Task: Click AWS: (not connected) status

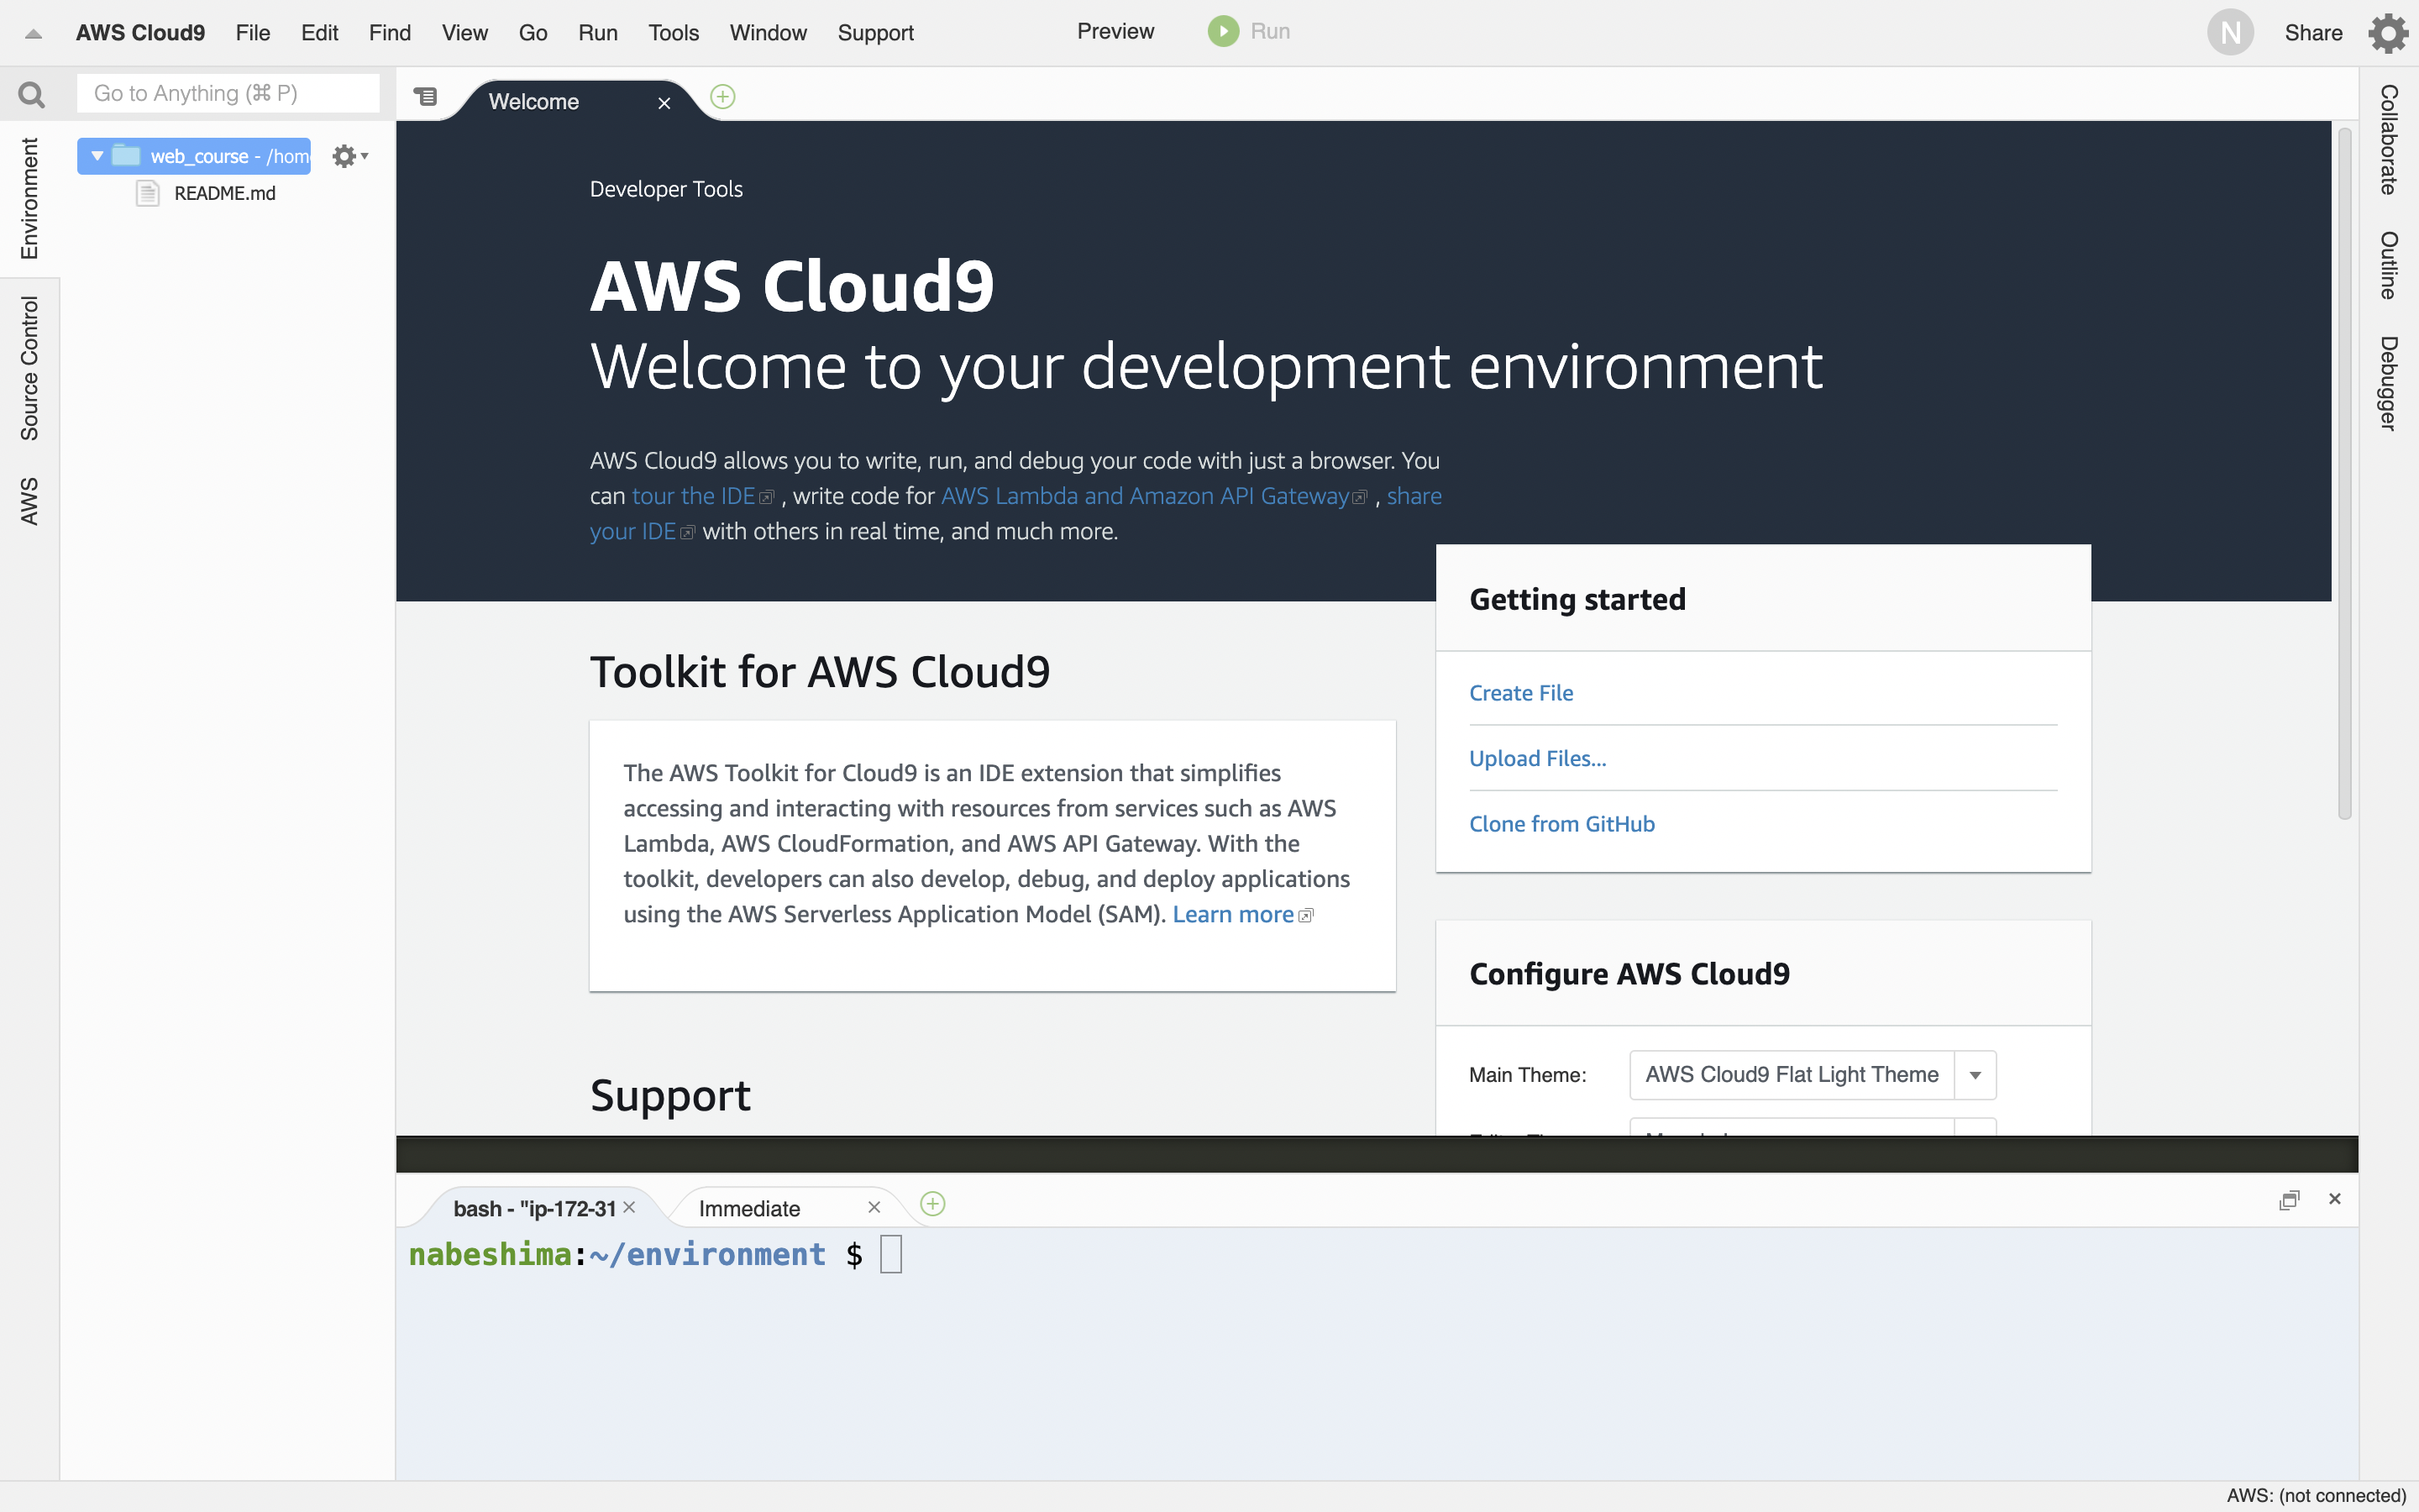Action: [2316, 1496]
